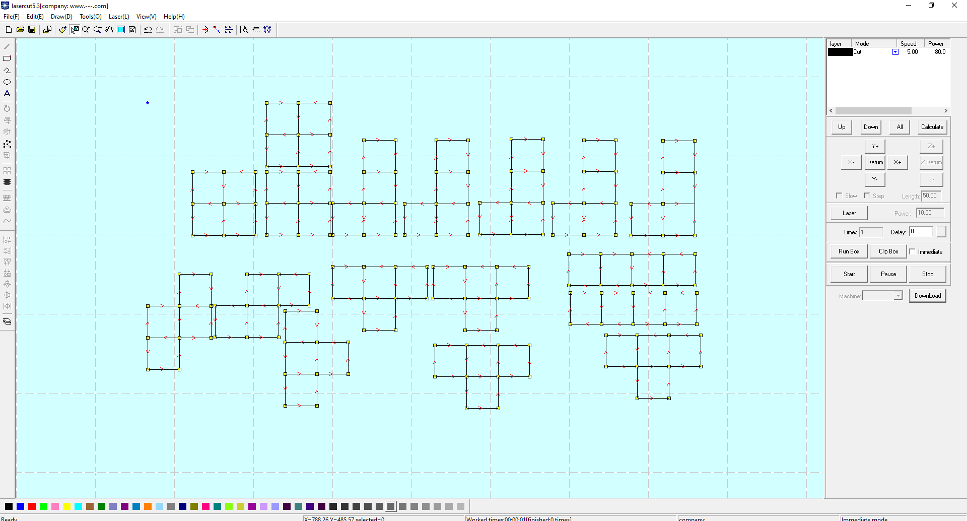
Task: Open the File(F) menu
Action: [x=12, y=17]
